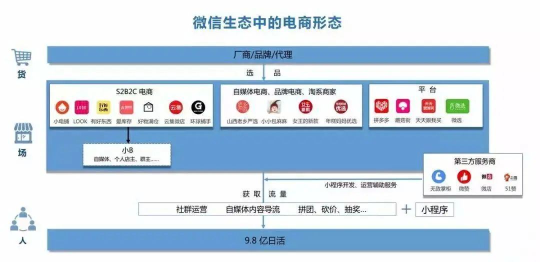This screenshot has width=540, height=262.
Task: Select the 拼多多 red icon
Action: (x=382, y=106)
